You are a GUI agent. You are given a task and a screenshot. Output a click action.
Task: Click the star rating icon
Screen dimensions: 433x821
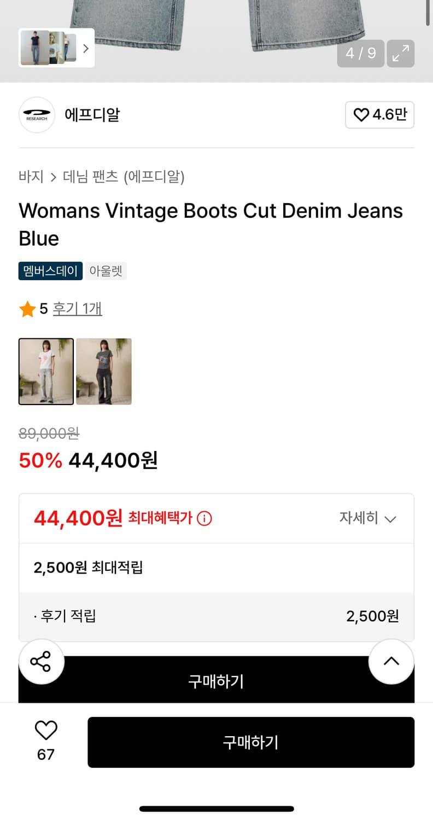click(x=26, y=308)
